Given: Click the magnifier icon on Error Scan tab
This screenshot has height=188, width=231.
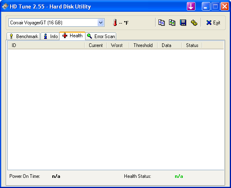Looking at the screenshot, I should coord(90,36).
